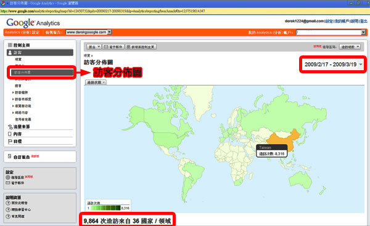Open the 控制主頁 dashboard icon in sidebar

10,45
